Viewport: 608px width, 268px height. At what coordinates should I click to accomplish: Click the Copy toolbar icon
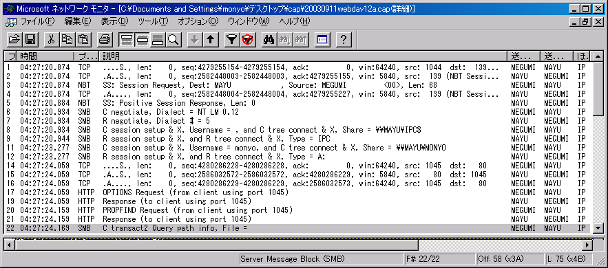(67, 39)
